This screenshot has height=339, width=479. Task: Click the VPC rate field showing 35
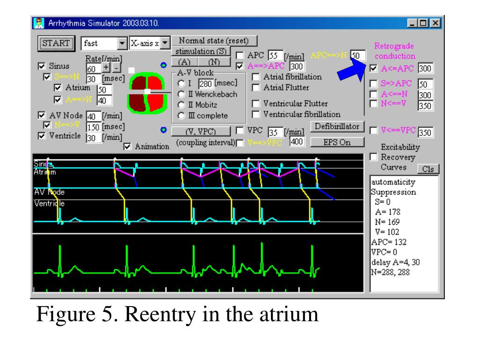(x=275, y=132)
